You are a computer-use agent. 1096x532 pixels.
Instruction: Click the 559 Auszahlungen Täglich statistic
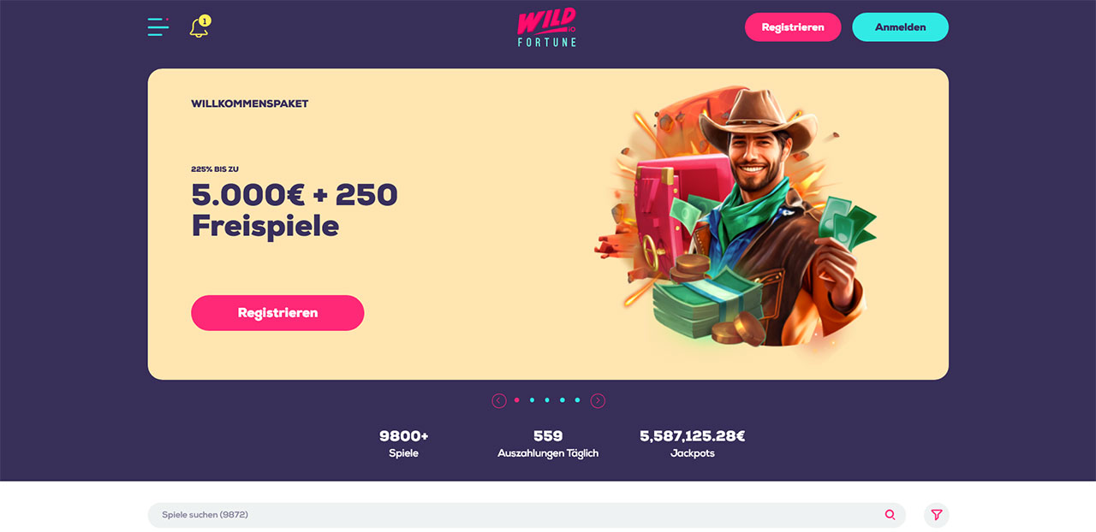tap(548, 444)
